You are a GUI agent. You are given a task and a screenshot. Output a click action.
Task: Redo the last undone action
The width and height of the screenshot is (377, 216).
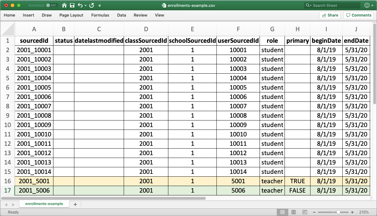tap(92, 5)
